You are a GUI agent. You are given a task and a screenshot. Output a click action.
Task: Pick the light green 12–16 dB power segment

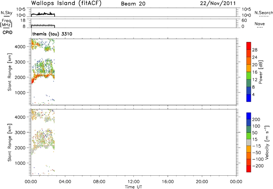click(x=249, y=75)
